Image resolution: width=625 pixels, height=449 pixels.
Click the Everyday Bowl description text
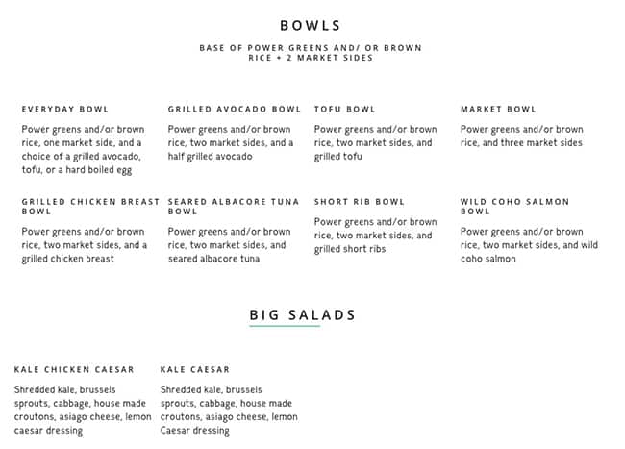pos(84,150)
